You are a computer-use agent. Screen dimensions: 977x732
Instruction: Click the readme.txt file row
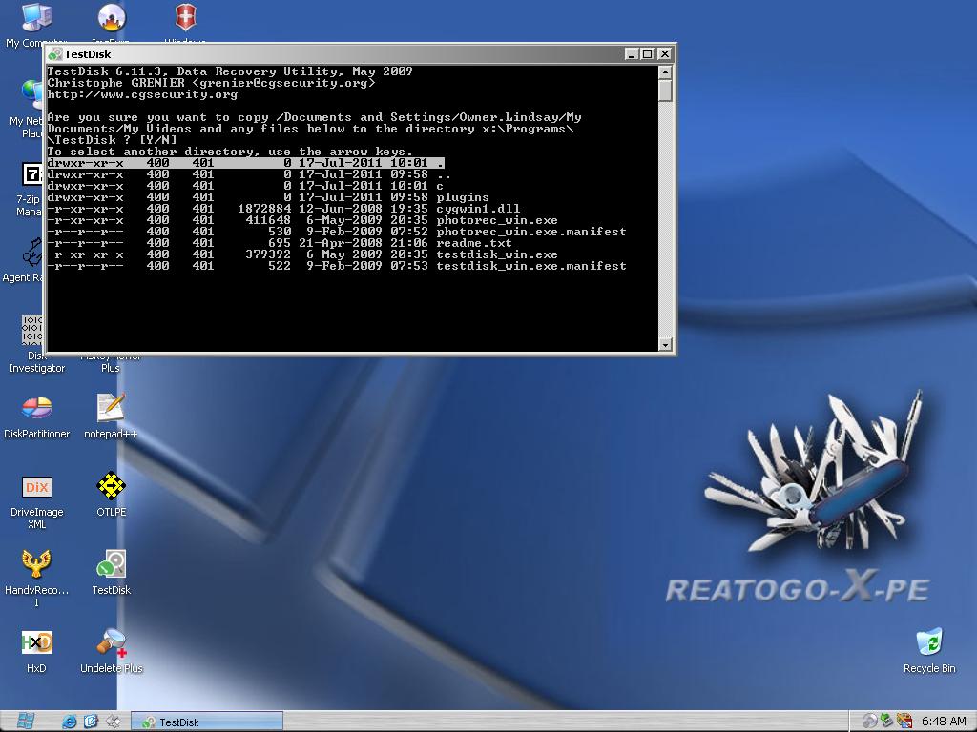pos(280,243)
